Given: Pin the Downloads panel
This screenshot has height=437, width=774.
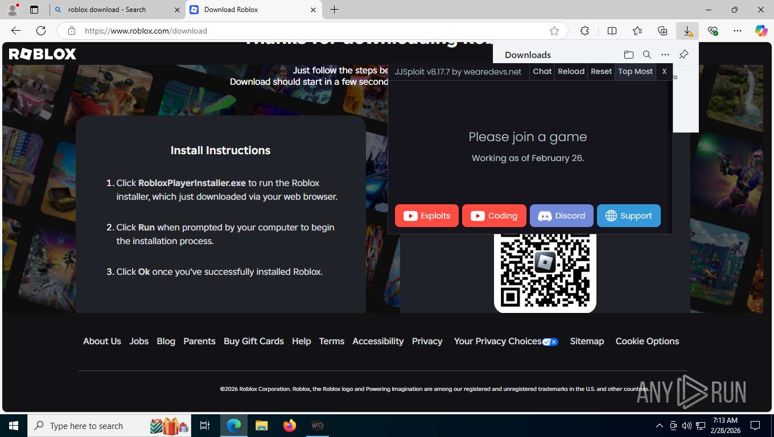Looking at the screenshot, I should point(684,55).
